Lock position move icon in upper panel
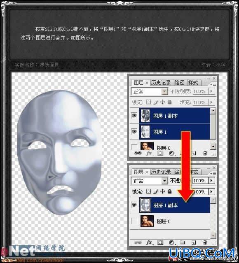The height and width of the screenshot is (263, 239). pyautogui.click(x=163, y=102)
